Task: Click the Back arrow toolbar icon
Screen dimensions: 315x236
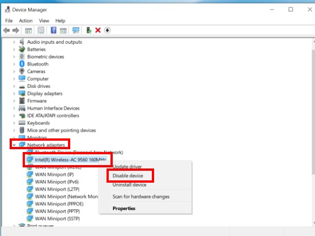Action: [6, 31]
